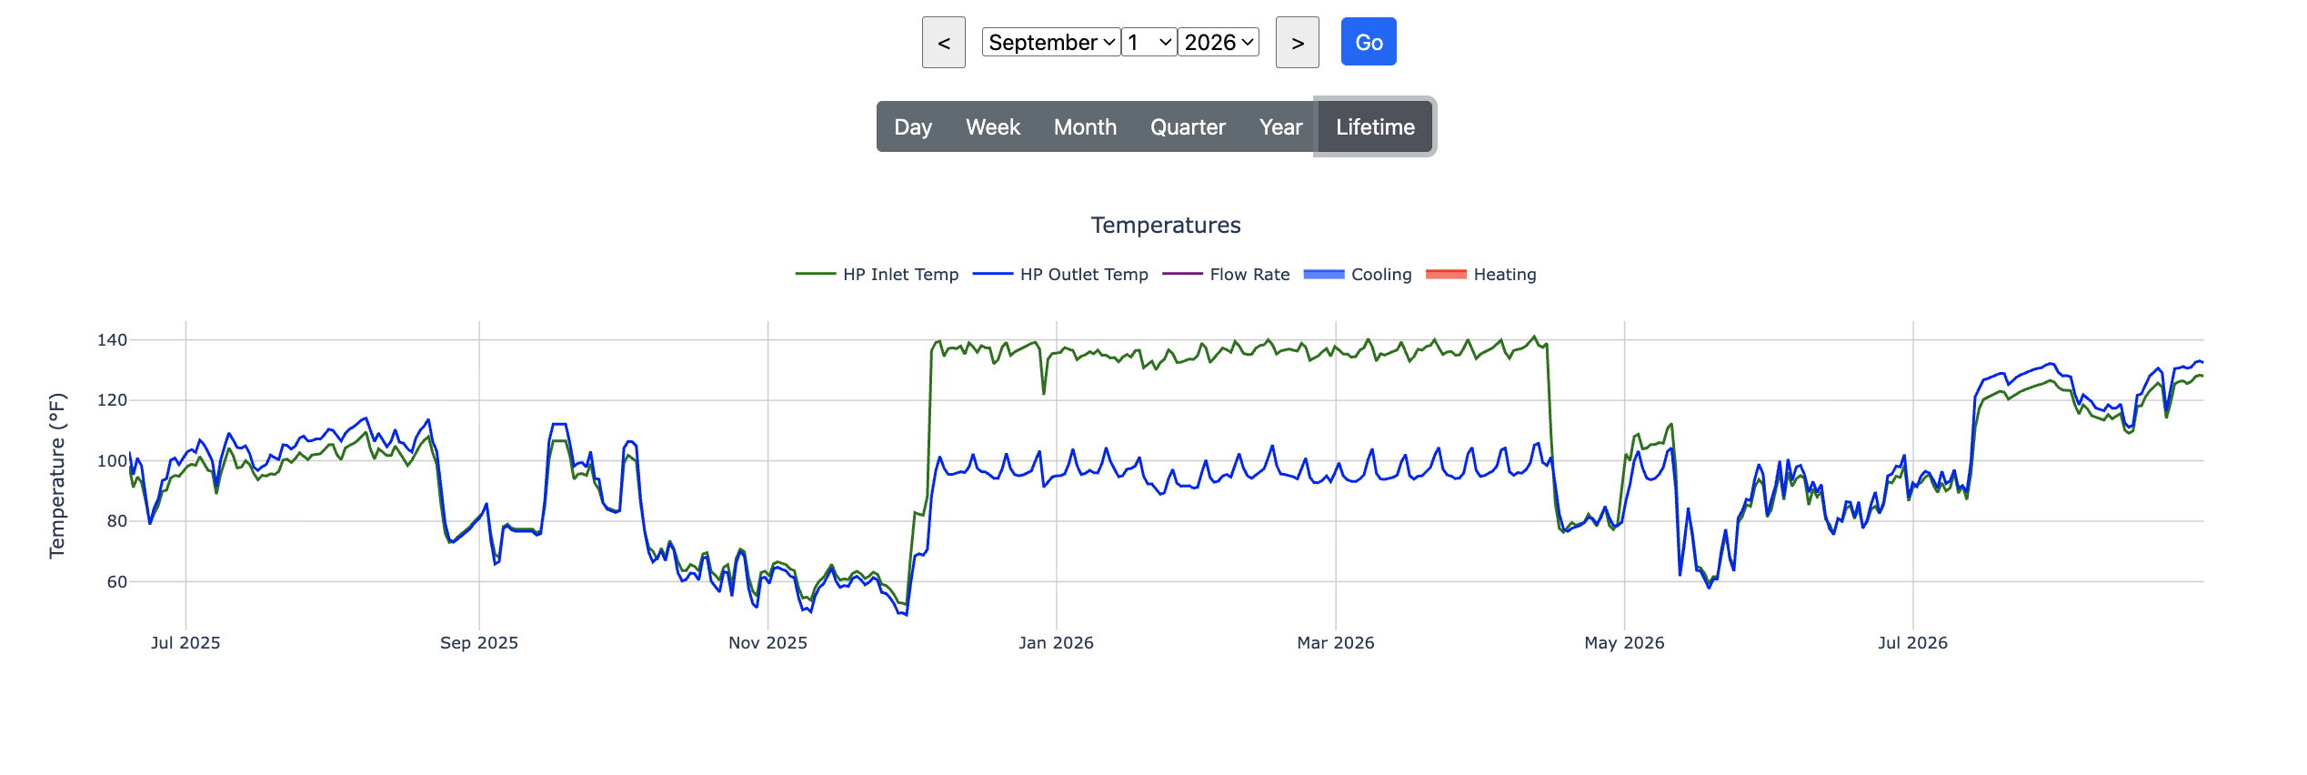The image size is (2307, 775).
Task: Click the blue Go button
Action: click(1369, 42)
